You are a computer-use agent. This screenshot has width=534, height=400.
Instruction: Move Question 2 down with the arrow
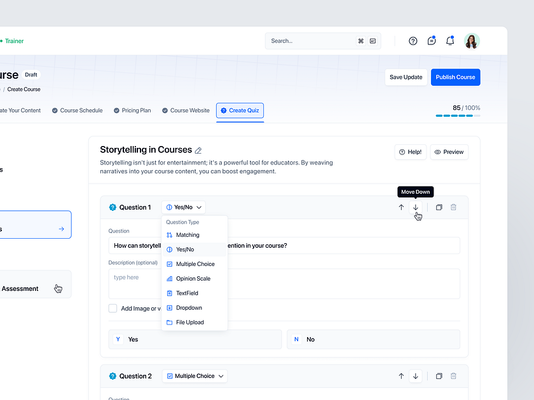[x=416, y=376]
